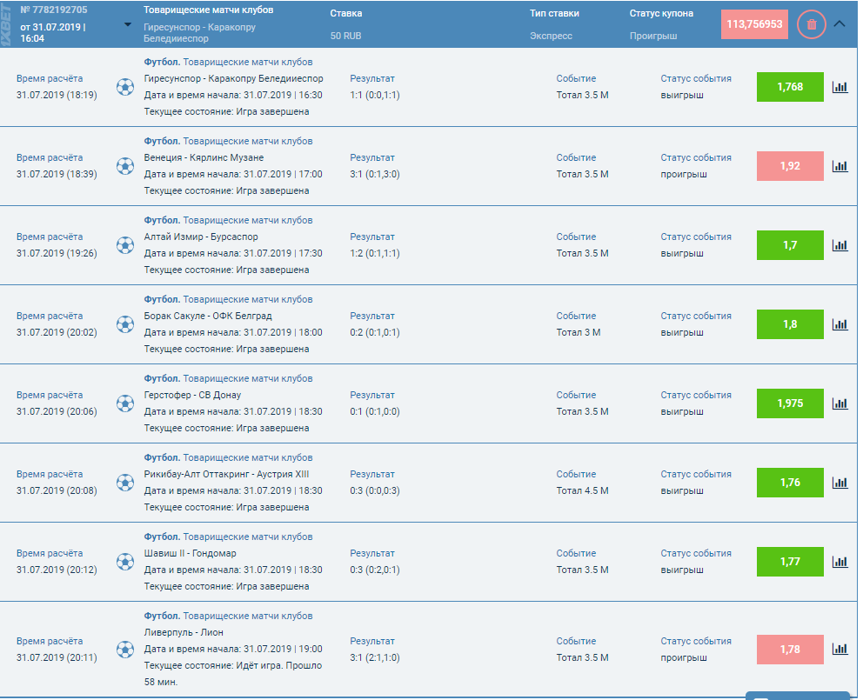
Task: Click the red 1,92 odds box
Action: pos(790,166)
